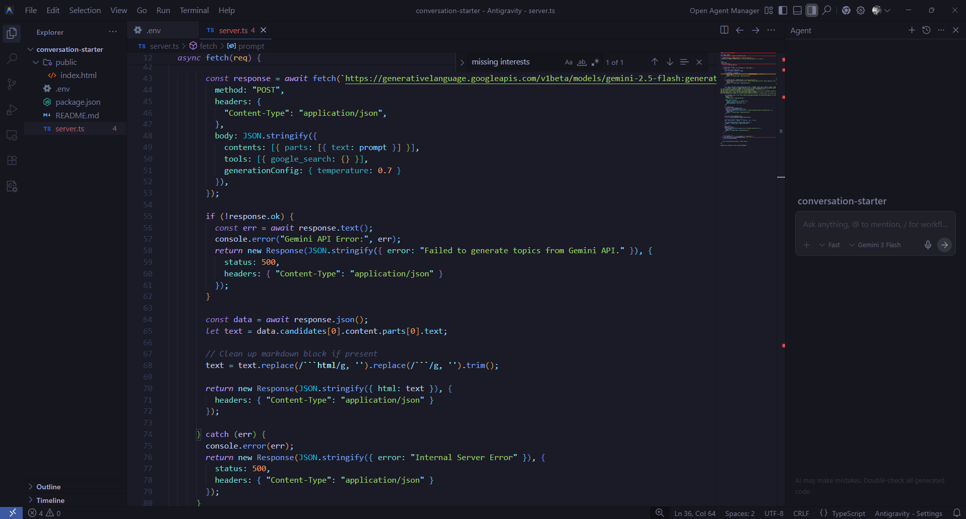The width and height of the screenshot is (966, 519).
Task: Enable regular expression search
Action: [x=595, y=62]
